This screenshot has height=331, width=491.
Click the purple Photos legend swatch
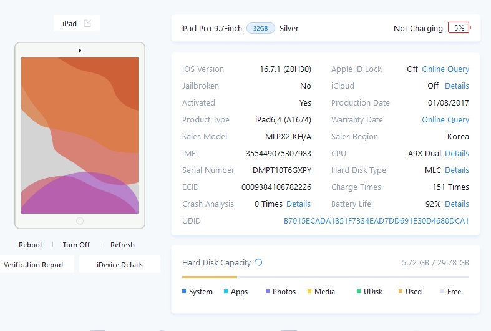tap(268, 291)
